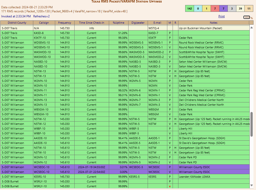The width and height of the screenshot is (256, 190).
Task: Select callsign KE5RS-10
Action: point(40,177)
